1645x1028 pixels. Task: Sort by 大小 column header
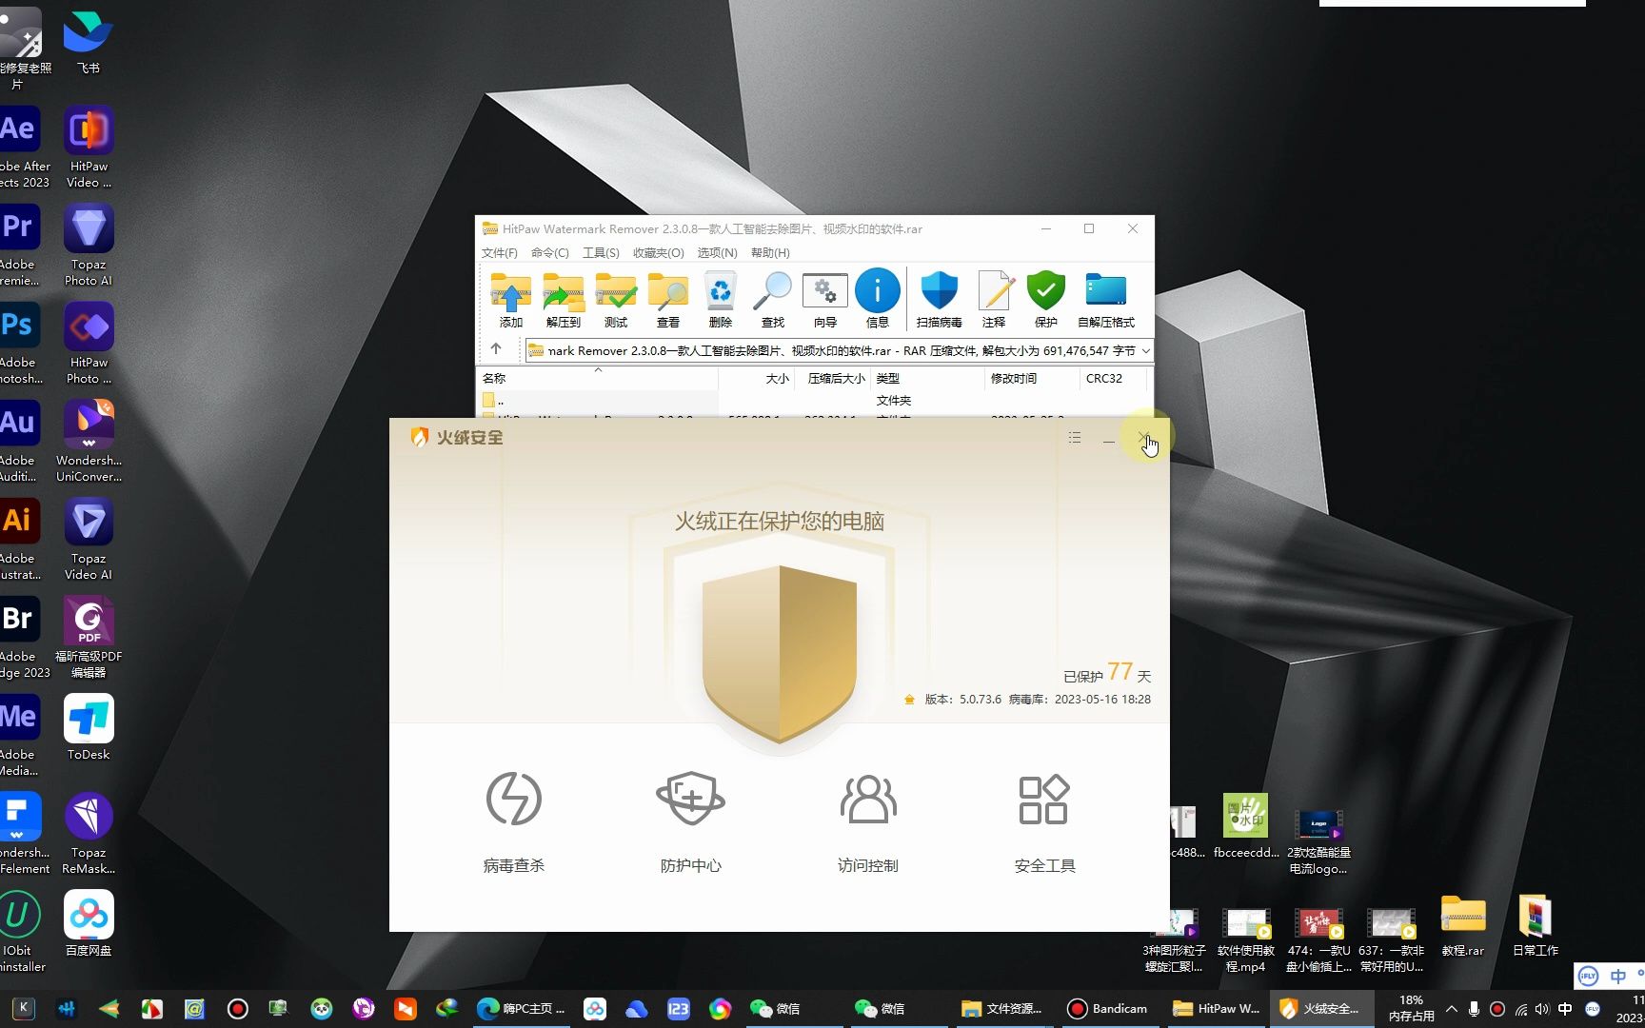point(757,378)
